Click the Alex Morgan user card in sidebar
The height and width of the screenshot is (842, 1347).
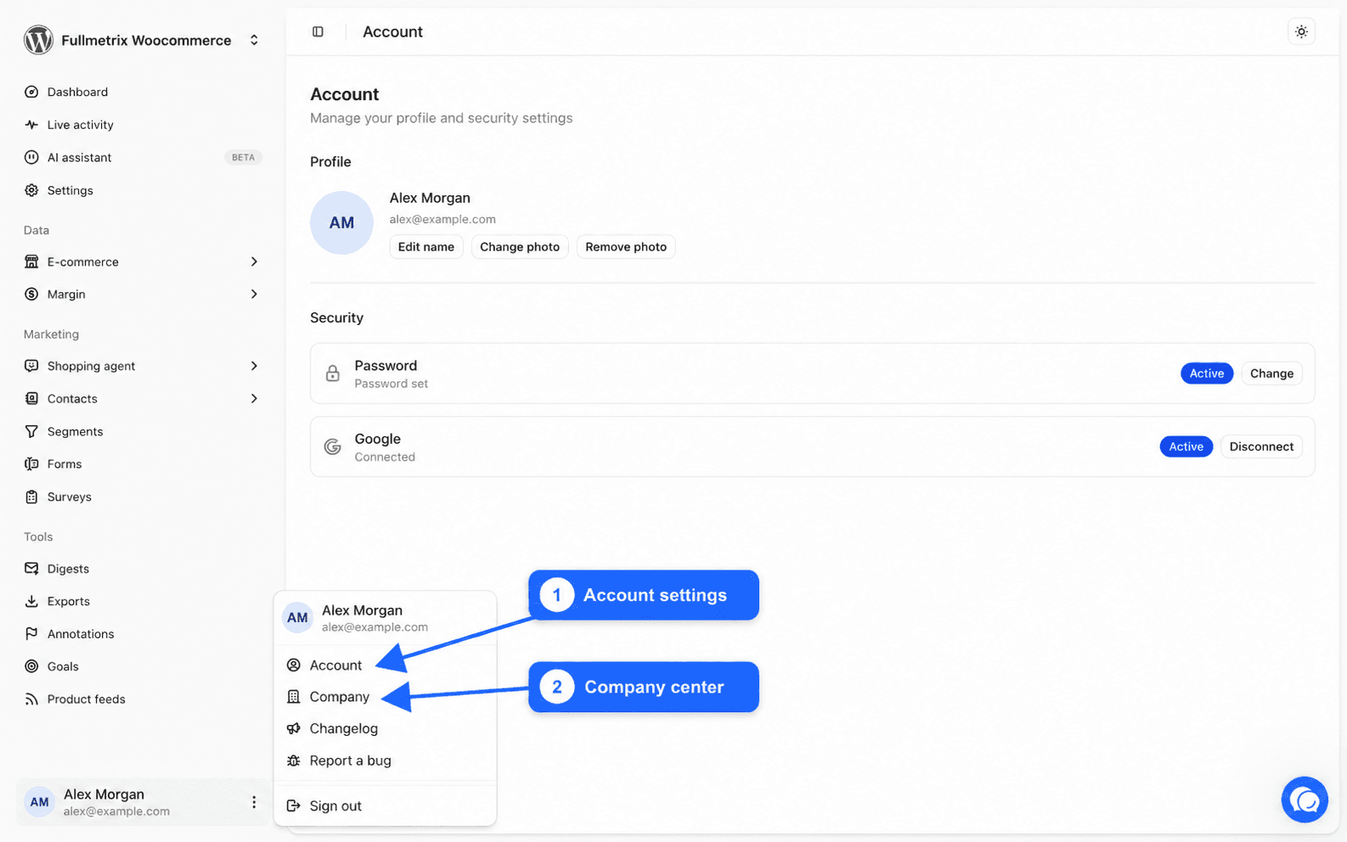(142, 802)
